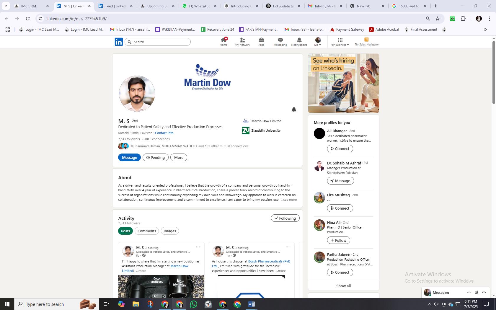Click LinkedIn search field

tap(158, 42)
